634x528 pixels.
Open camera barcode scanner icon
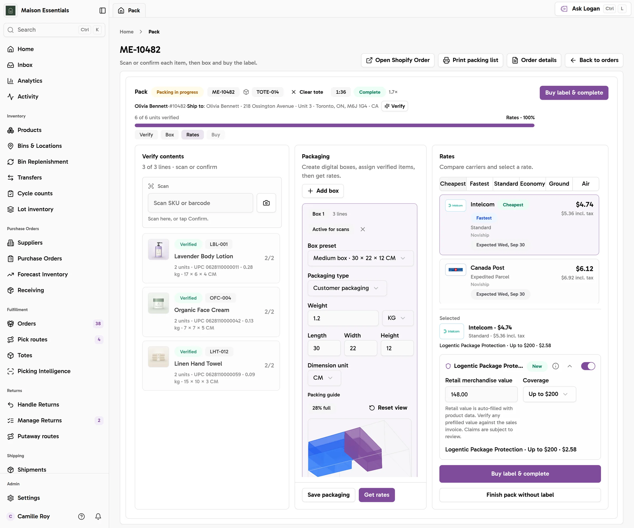(266, 203)
